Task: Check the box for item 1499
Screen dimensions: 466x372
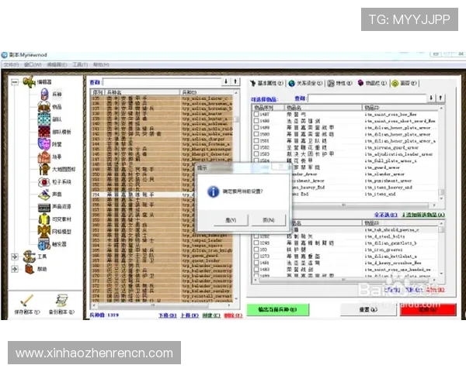Action: click(x=256, y=127)
